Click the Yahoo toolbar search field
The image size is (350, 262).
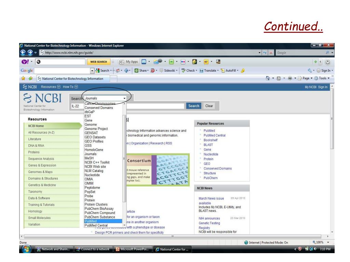[x=60, y=62]
